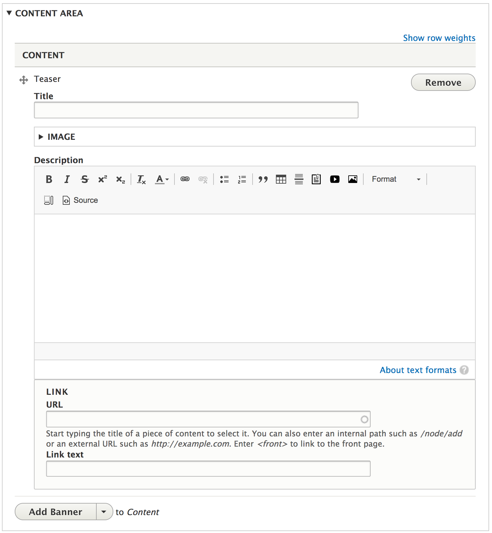The height and width of the screenshot is (533, 492).
Task: Insert a block quote
Action: pos(263,179)
